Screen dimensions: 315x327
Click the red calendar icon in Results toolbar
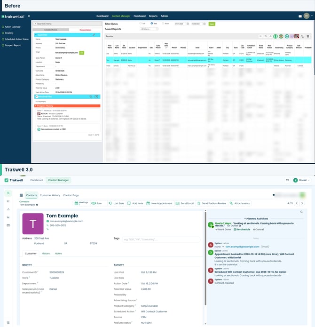tap(297, 36)
